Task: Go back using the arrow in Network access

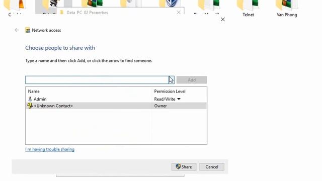Action: [x=17, y=30]
